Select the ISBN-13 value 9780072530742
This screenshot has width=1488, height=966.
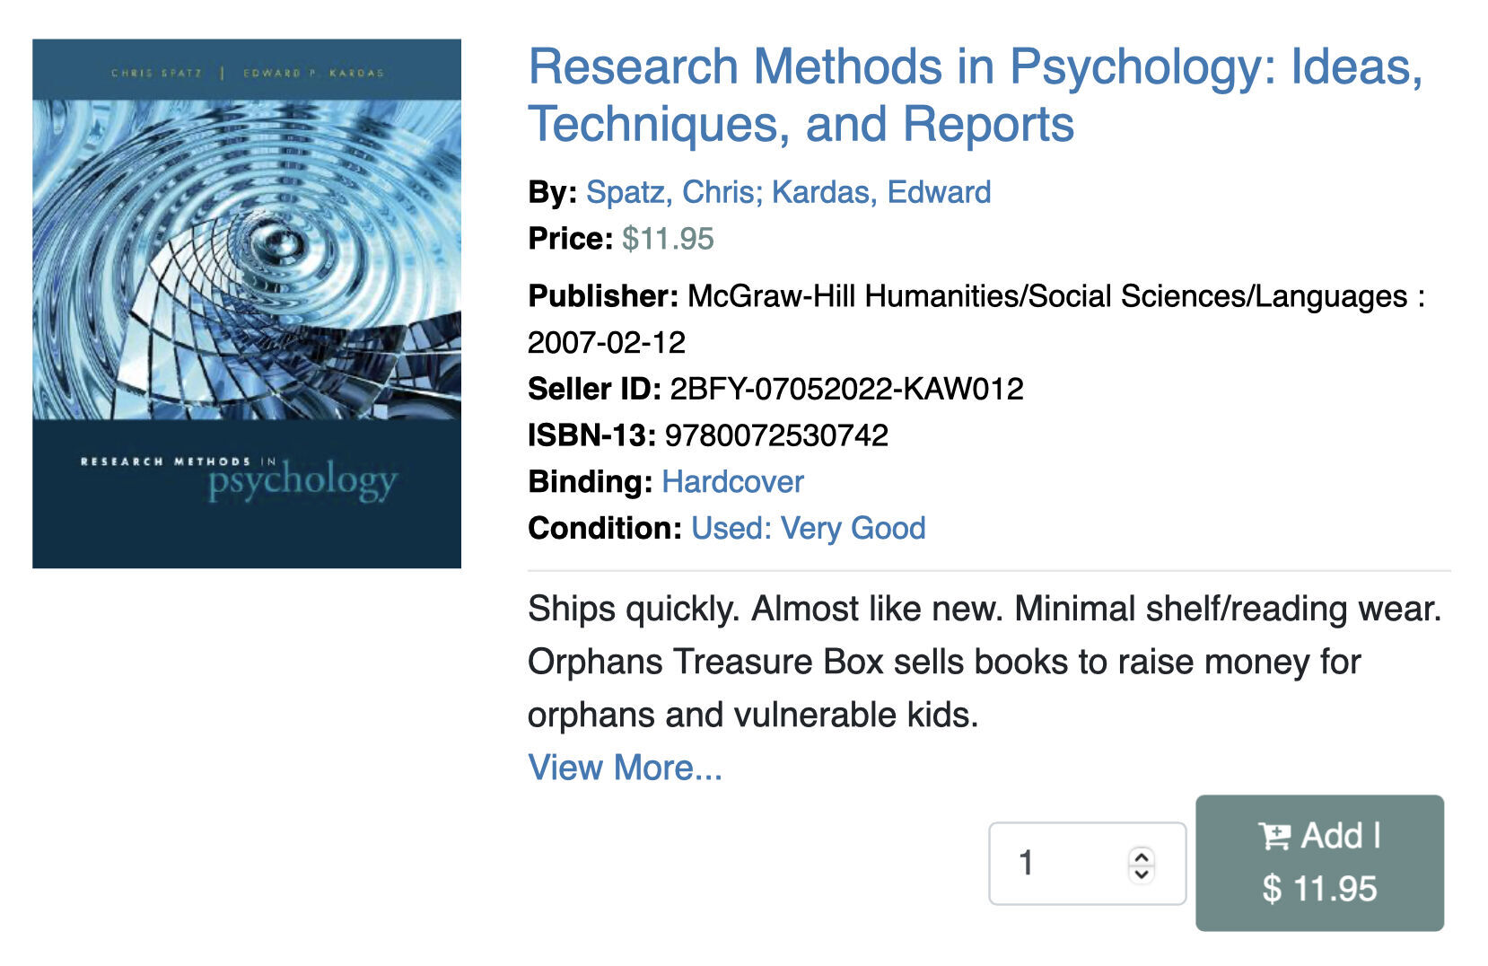point(777,435)
